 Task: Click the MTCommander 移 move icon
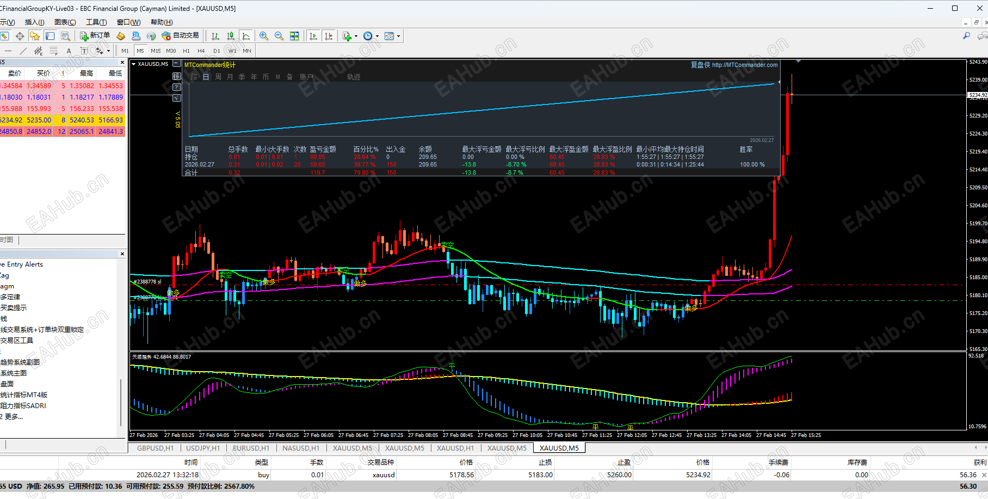(x=176, y=76)
